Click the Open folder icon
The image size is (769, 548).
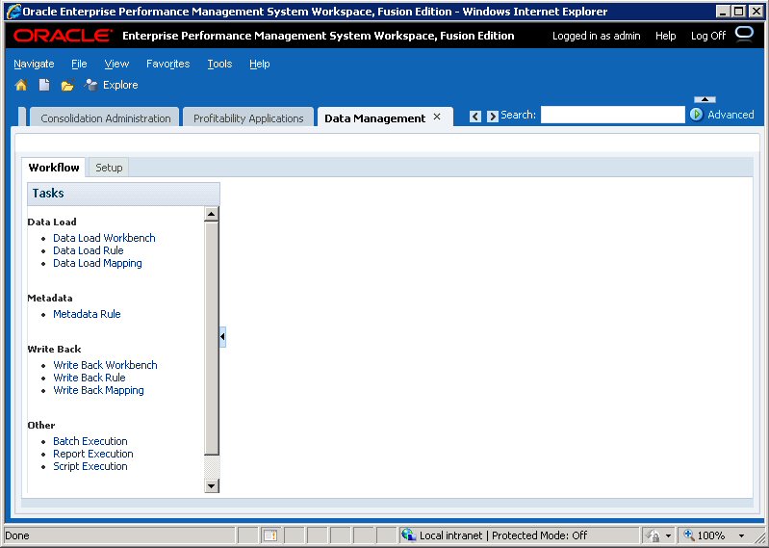click(x=67, y=86)
